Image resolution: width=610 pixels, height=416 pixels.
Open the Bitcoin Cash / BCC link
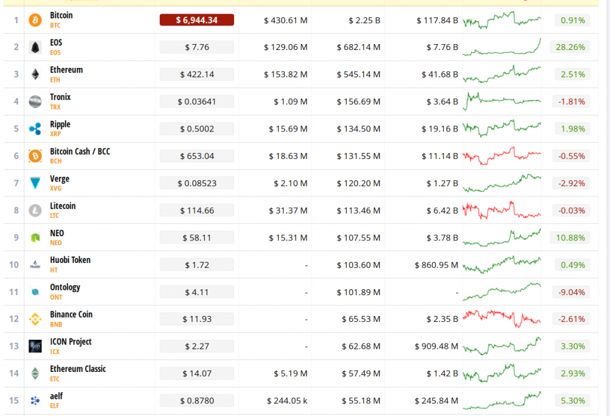click(80, 152)
